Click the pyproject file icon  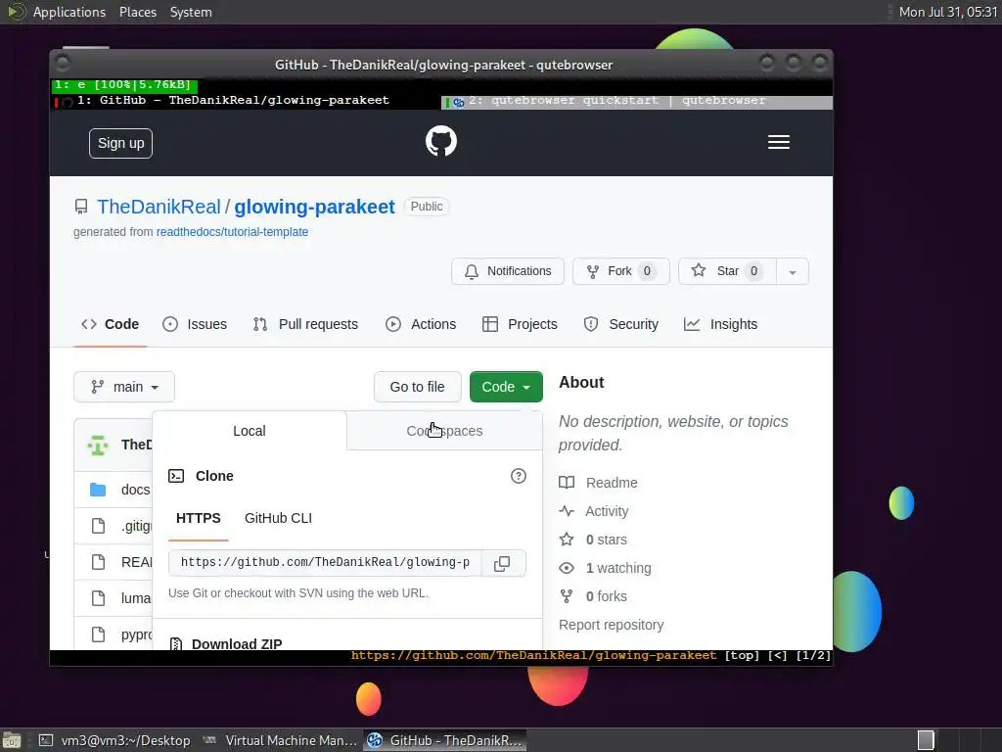click(98, 634)
